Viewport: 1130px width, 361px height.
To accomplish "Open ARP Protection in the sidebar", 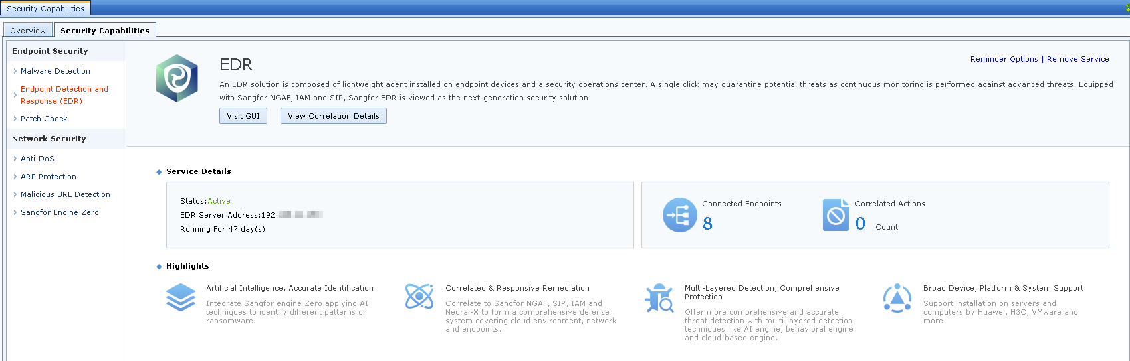I will click(x=49, y=177).
